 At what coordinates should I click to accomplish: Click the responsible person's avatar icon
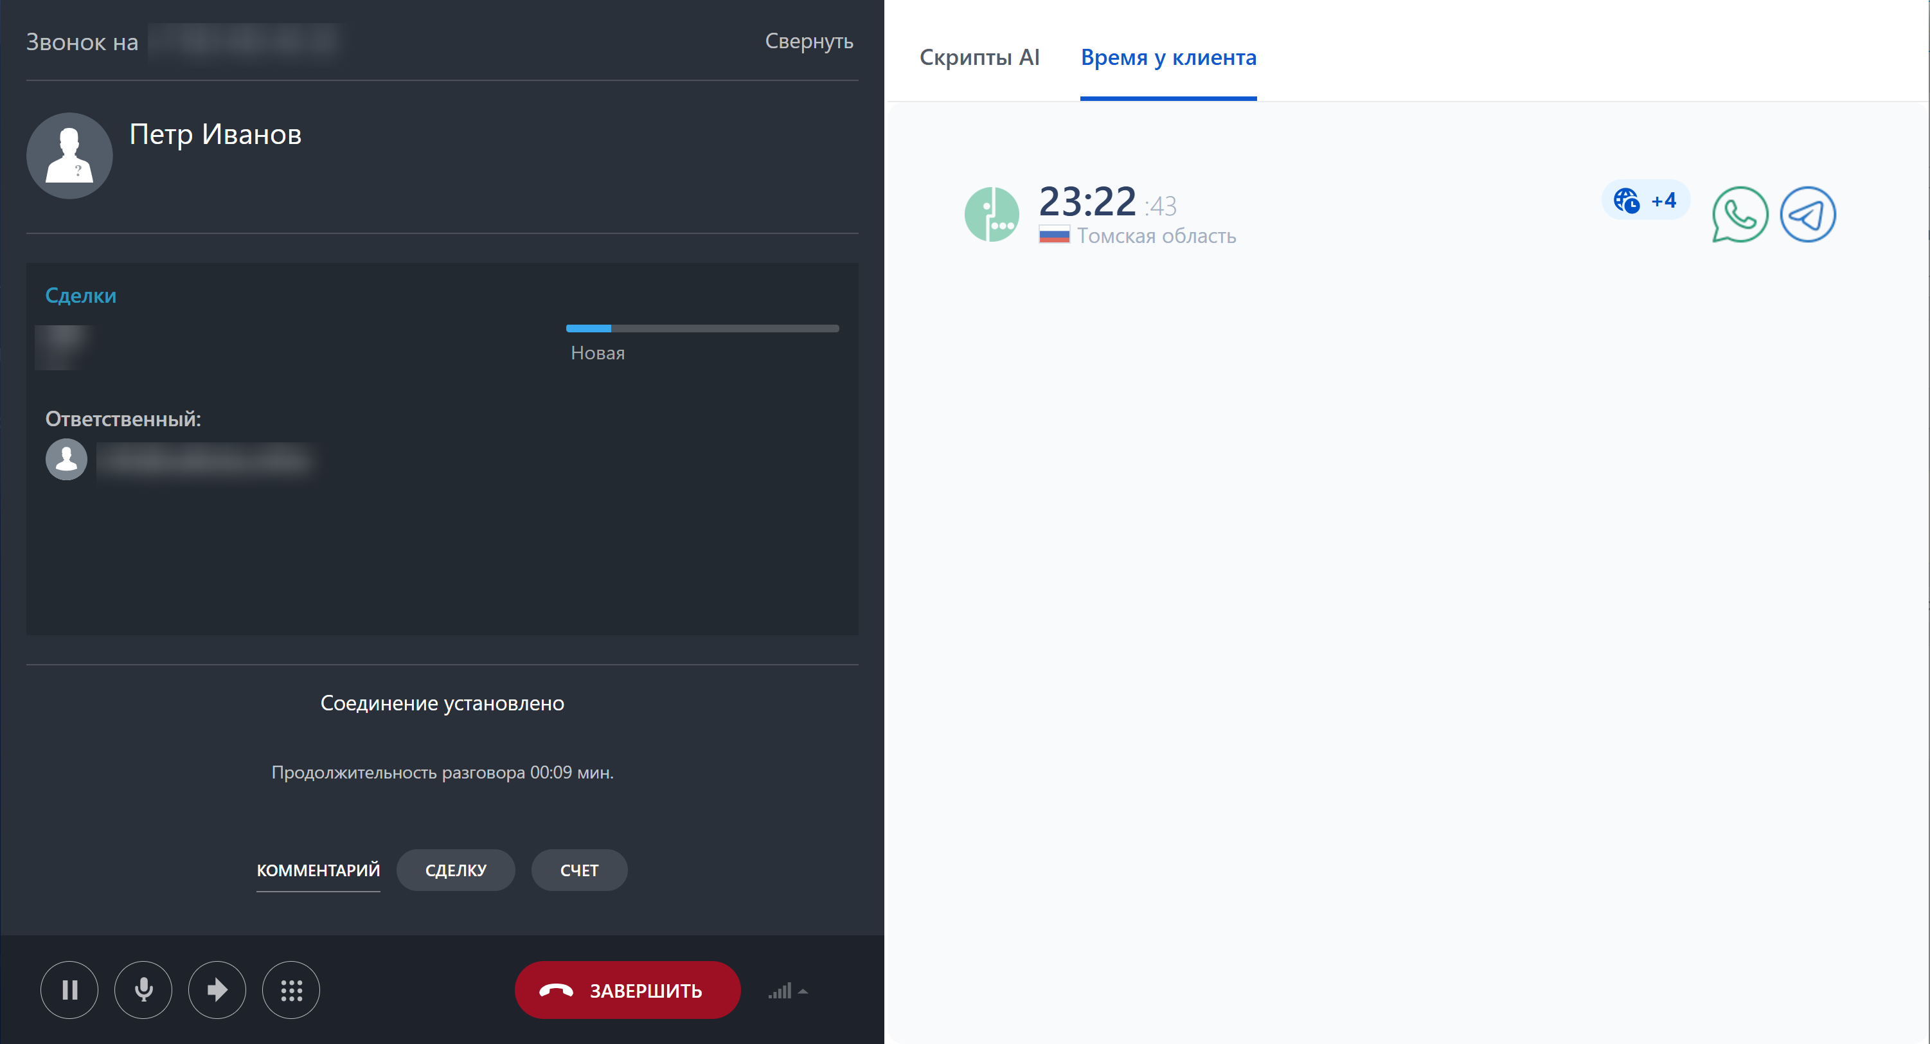point(67,458)
